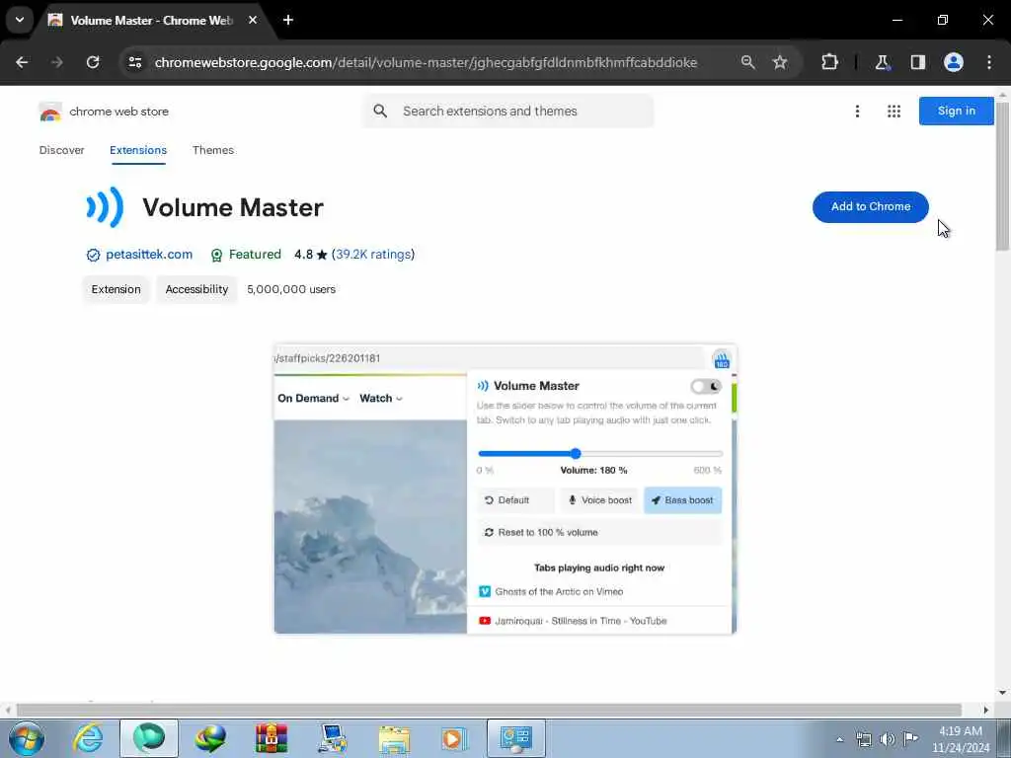
Task: Launch Internet Explorer from taskbar
Action: pyautogui.click(x=88, y=738)
